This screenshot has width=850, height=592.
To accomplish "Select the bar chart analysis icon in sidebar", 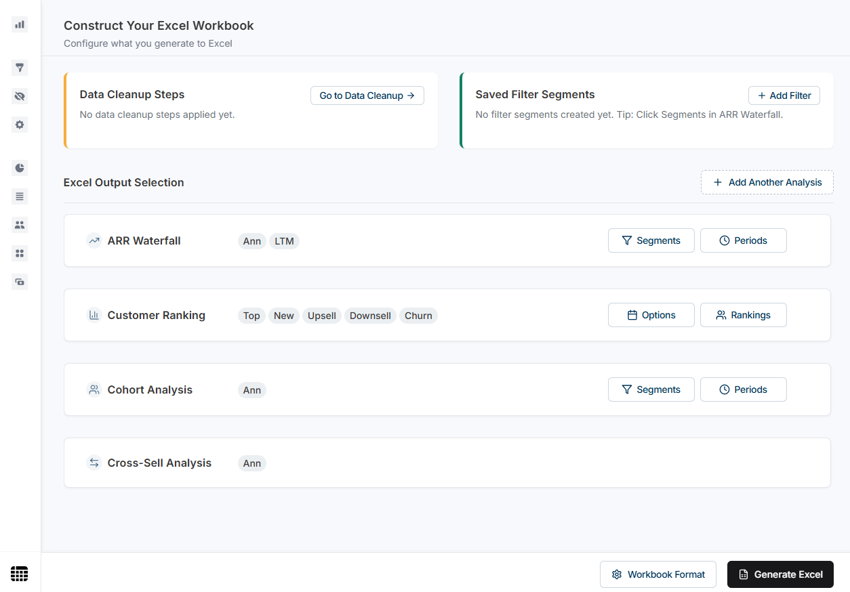I will [19, 24].
